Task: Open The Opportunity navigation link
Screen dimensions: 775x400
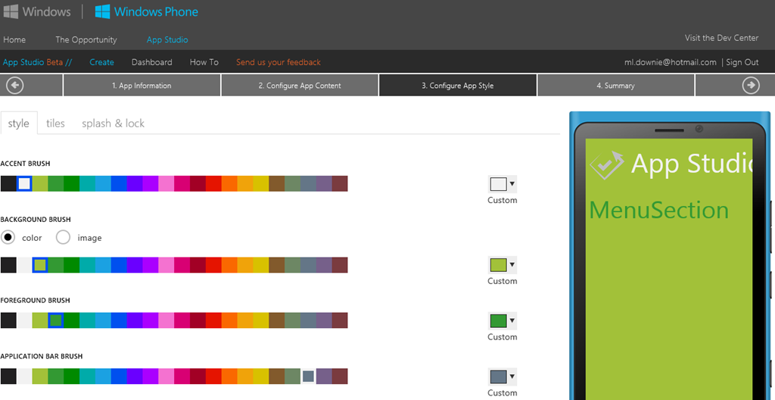Action: 86,39
